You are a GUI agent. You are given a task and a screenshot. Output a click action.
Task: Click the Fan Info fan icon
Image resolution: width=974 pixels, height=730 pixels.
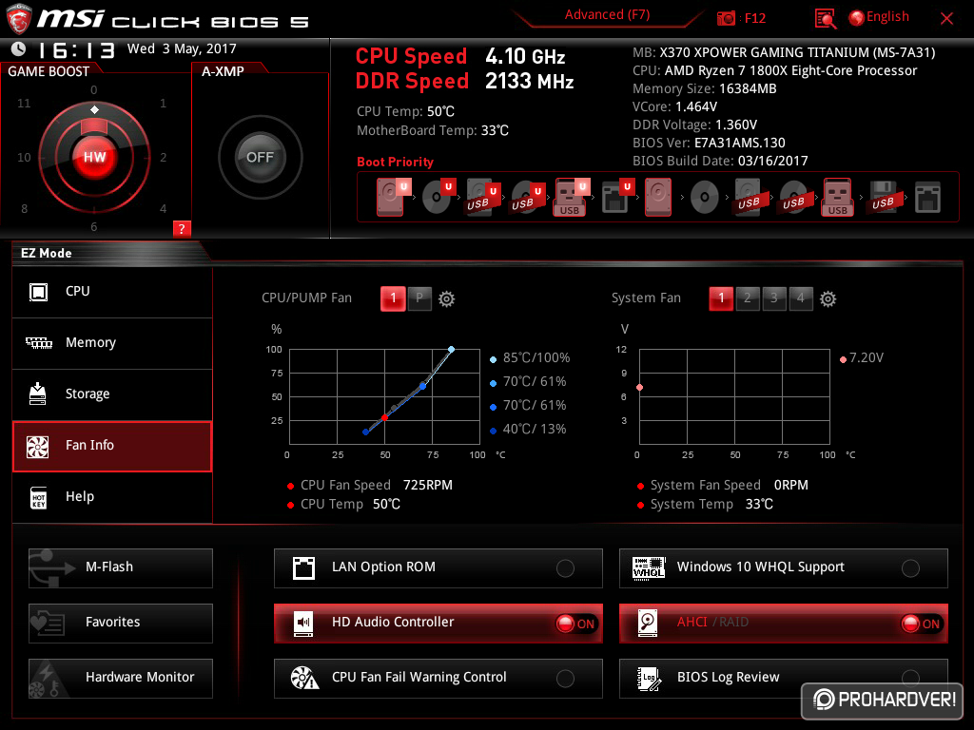(37, 447)
